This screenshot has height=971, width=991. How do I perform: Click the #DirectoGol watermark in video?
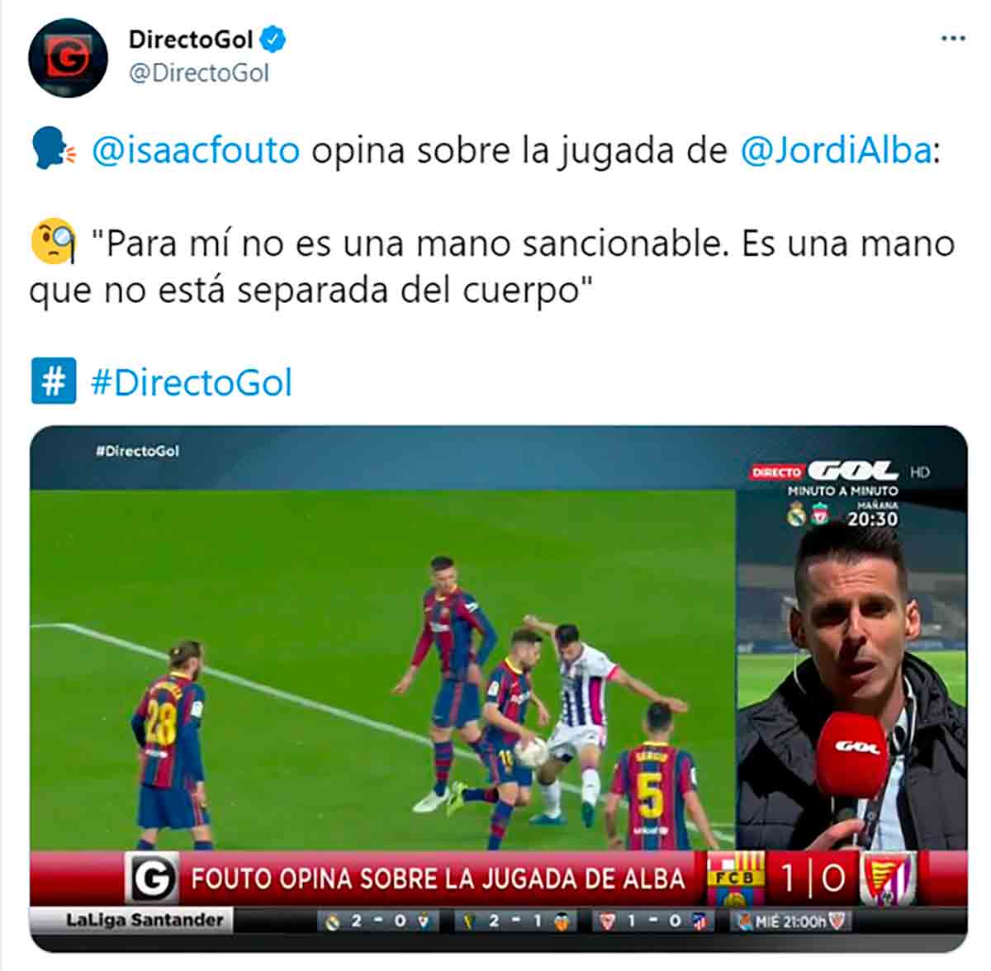[x=137, y=451]
